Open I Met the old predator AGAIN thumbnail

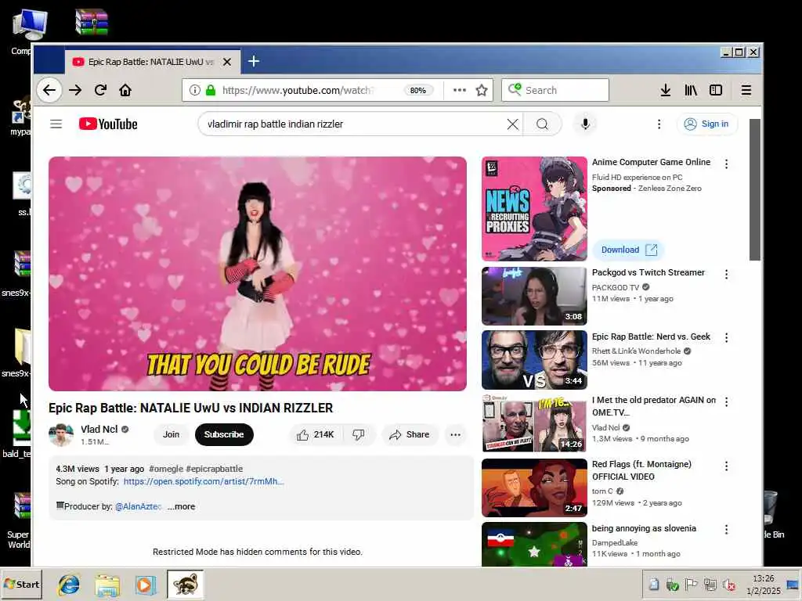[534, 423]
